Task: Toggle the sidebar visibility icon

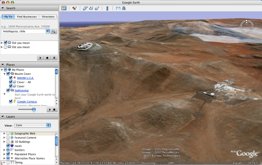Action: [x=64, y=8]
